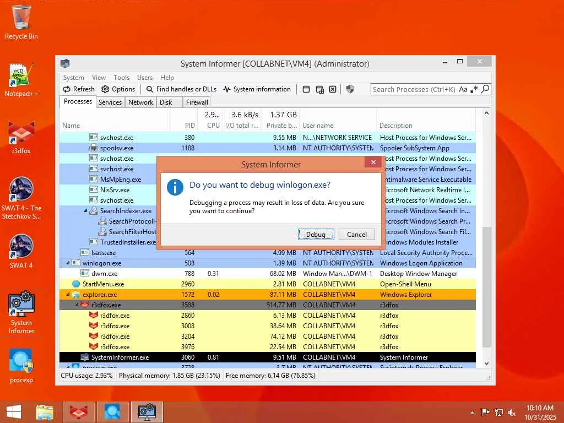Click the System Informer title bar app icon
This screenshot has height=423, width=564.
[65, 63]
